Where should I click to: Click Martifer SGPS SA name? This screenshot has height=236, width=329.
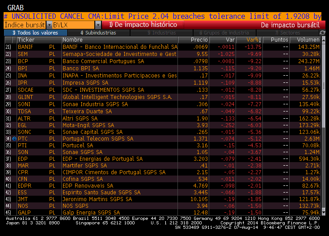click(x=85, y=166)
